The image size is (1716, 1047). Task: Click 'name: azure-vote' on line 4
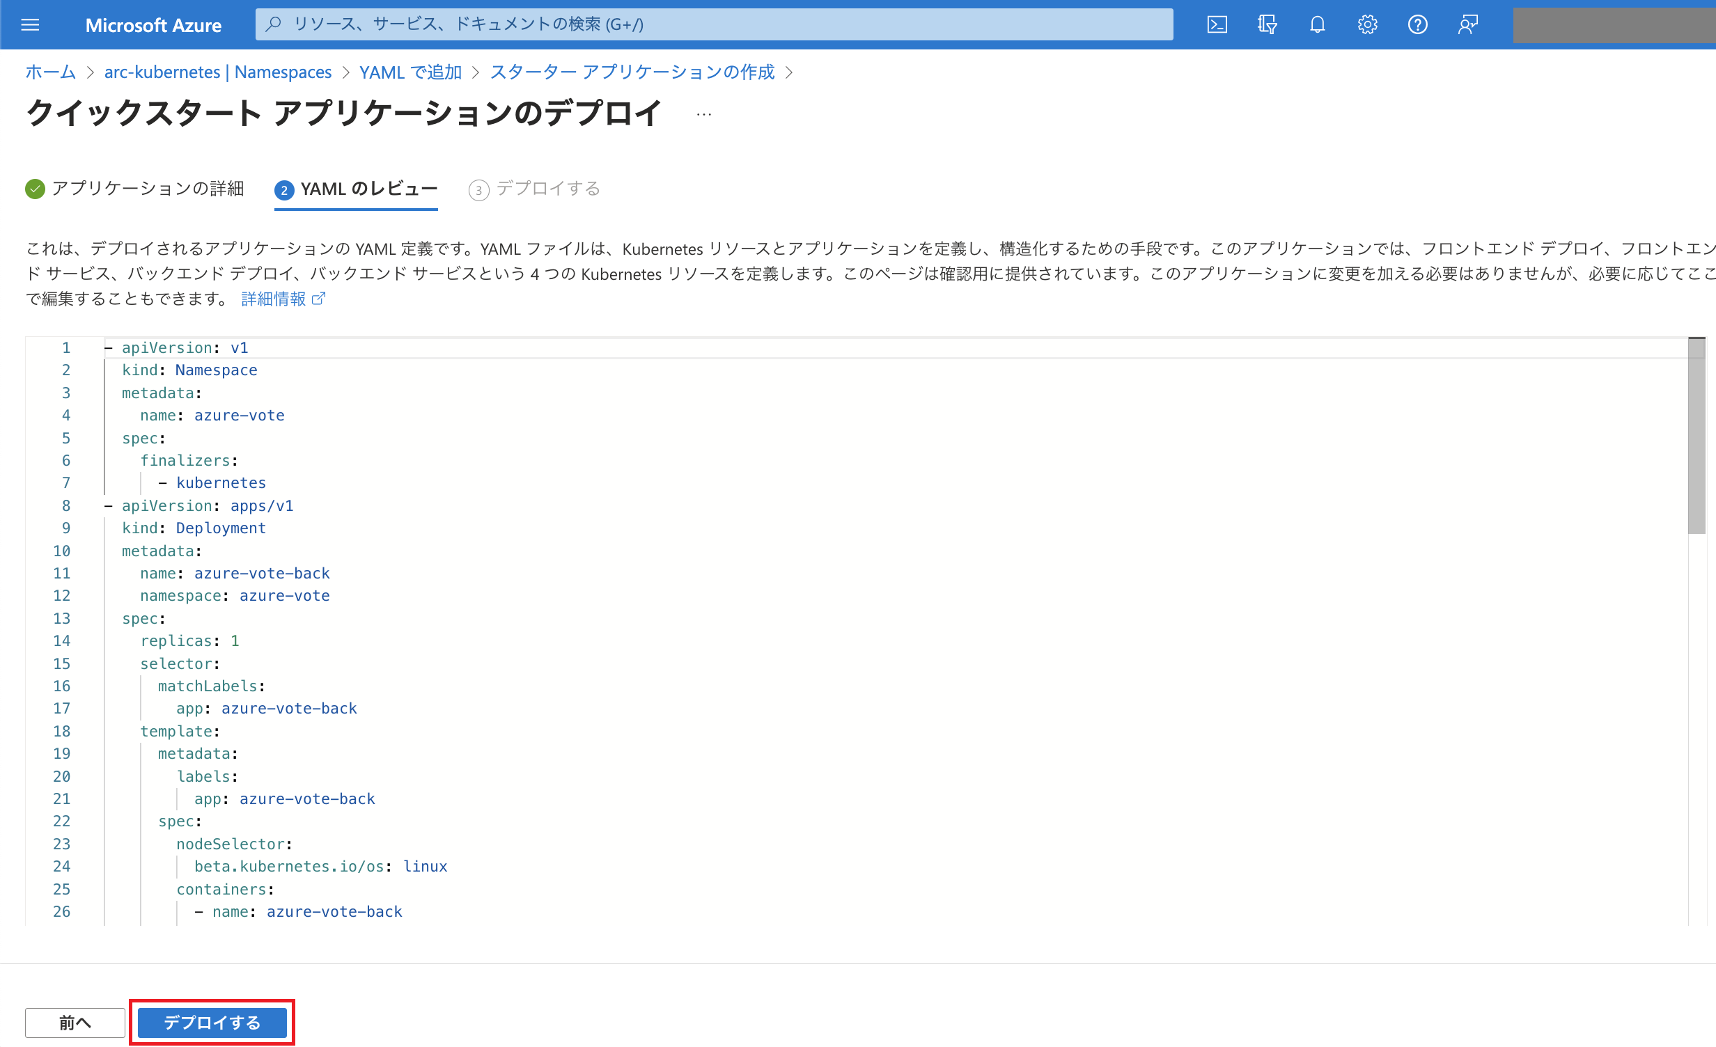[x=212, y=416]
